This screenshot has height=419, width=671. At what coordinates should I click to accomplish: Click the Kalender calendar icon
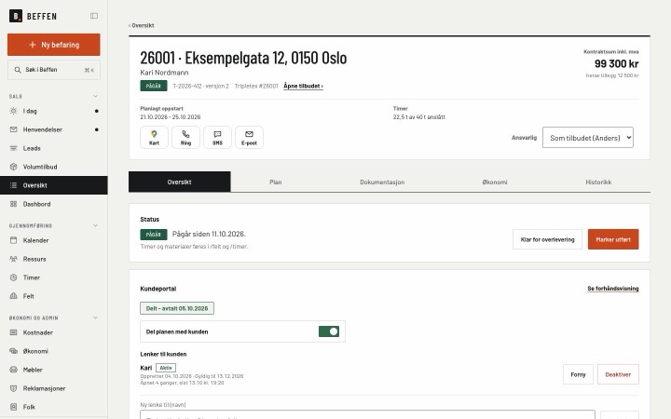click(x=14, y=240)
